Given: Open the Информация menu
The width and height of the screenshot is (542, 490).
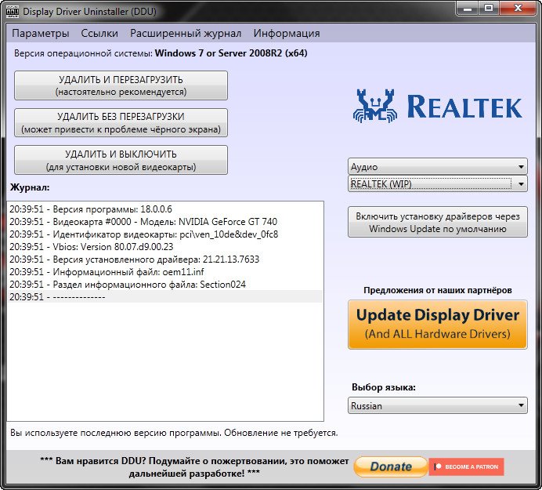Looking at the screenshot, I should [x=287, y=33].
